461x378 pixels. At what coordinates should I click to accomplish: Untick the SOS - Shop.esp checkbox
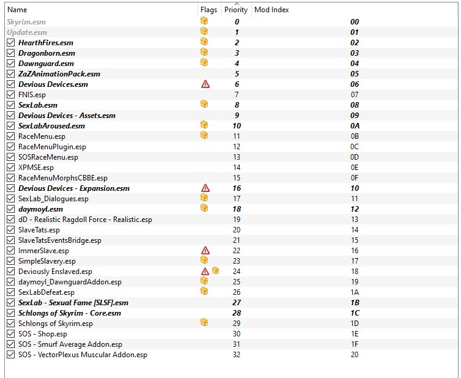pyautogui.click(x=10, y=334)
